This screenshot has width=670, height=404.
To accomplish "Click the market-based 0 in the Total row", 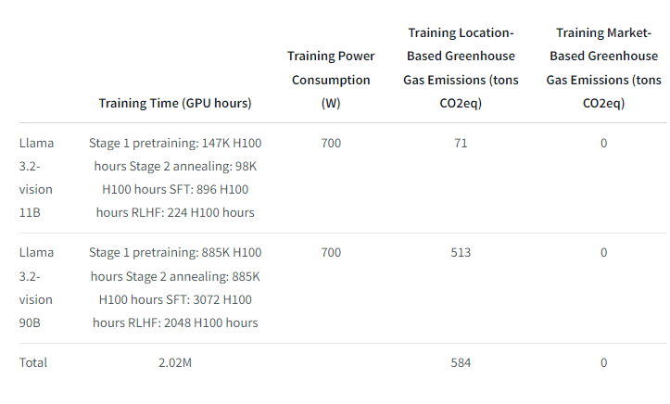I will click(603, 362).
